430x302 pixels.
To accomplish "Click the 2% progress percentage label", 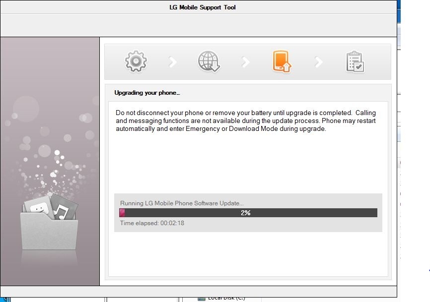I will pos(245,213).
